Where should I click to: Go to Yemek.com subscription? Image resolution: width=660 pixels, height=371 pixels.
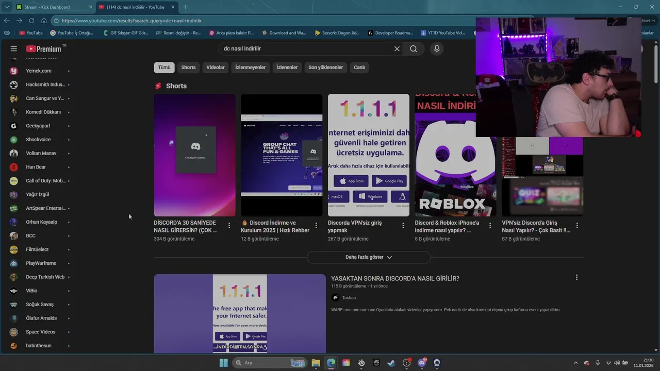coord(39,71)
